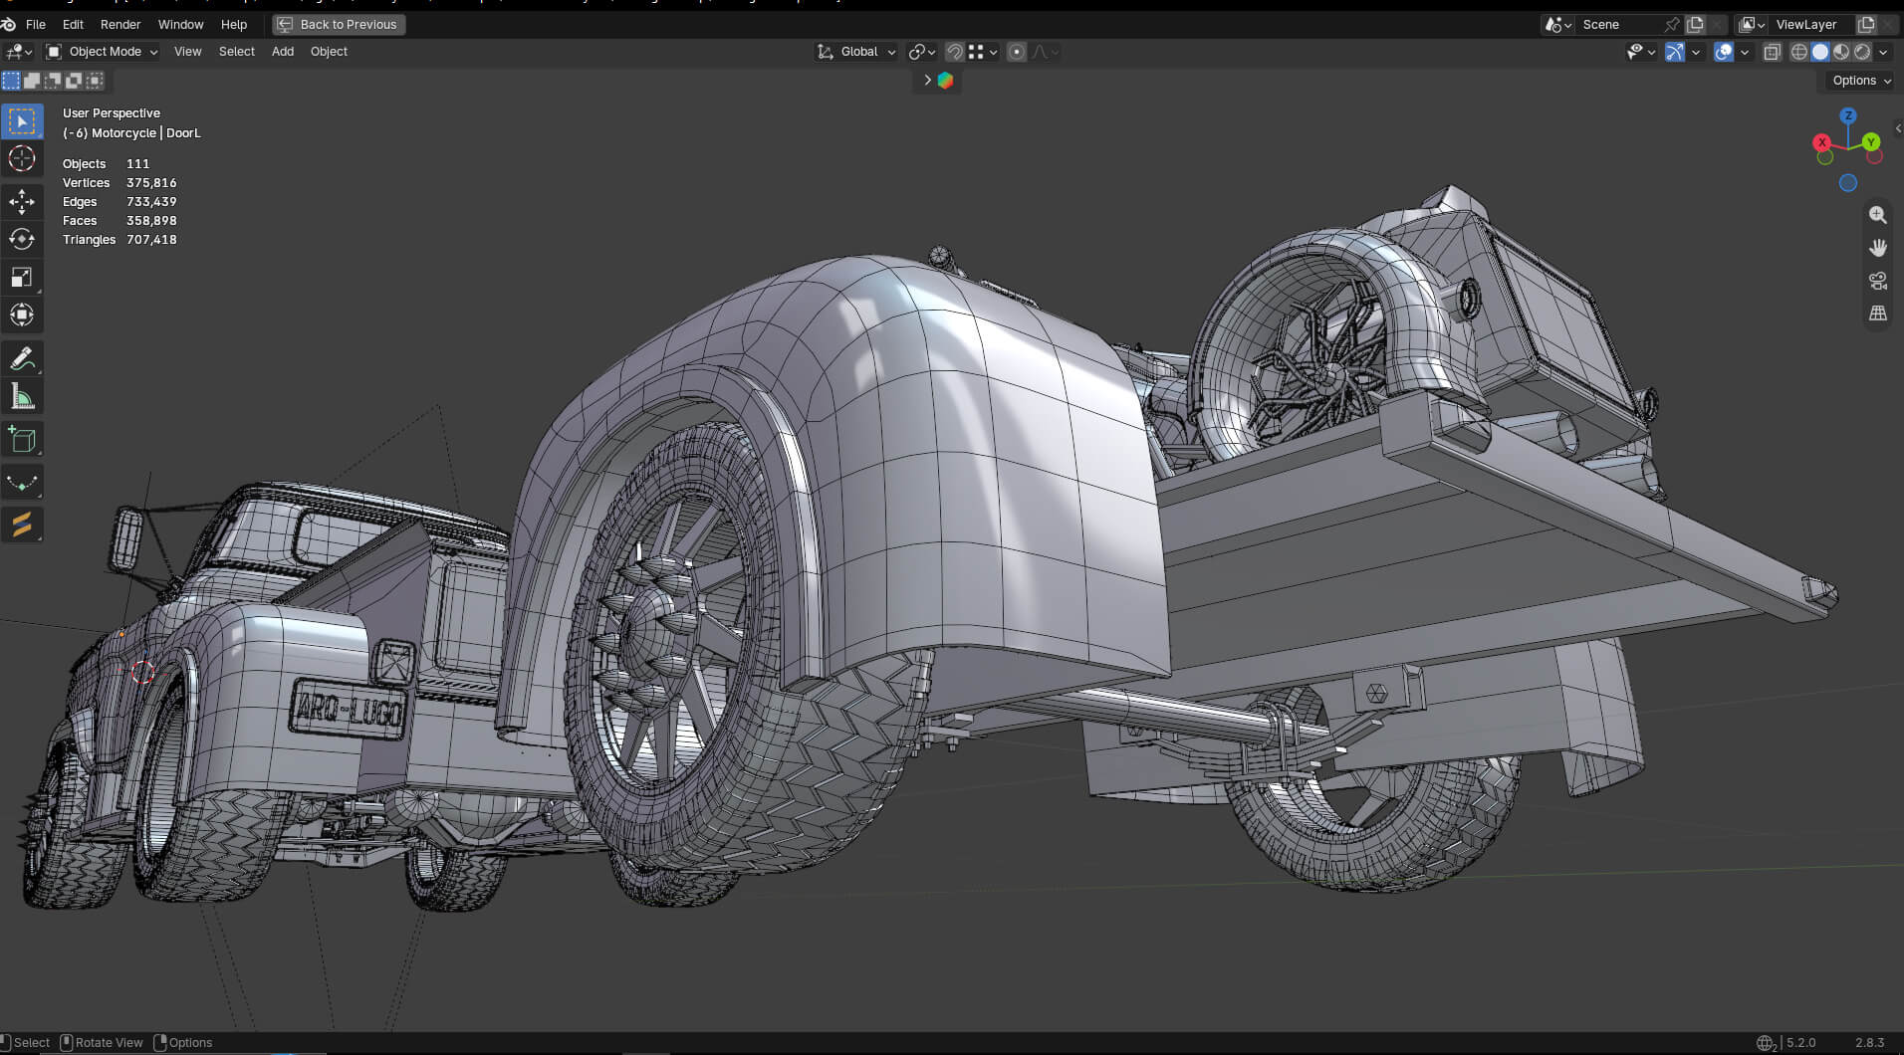Open the Object Mode dropdown
This screenshot has height=1055, width=1904.
[x=103, y=52]
